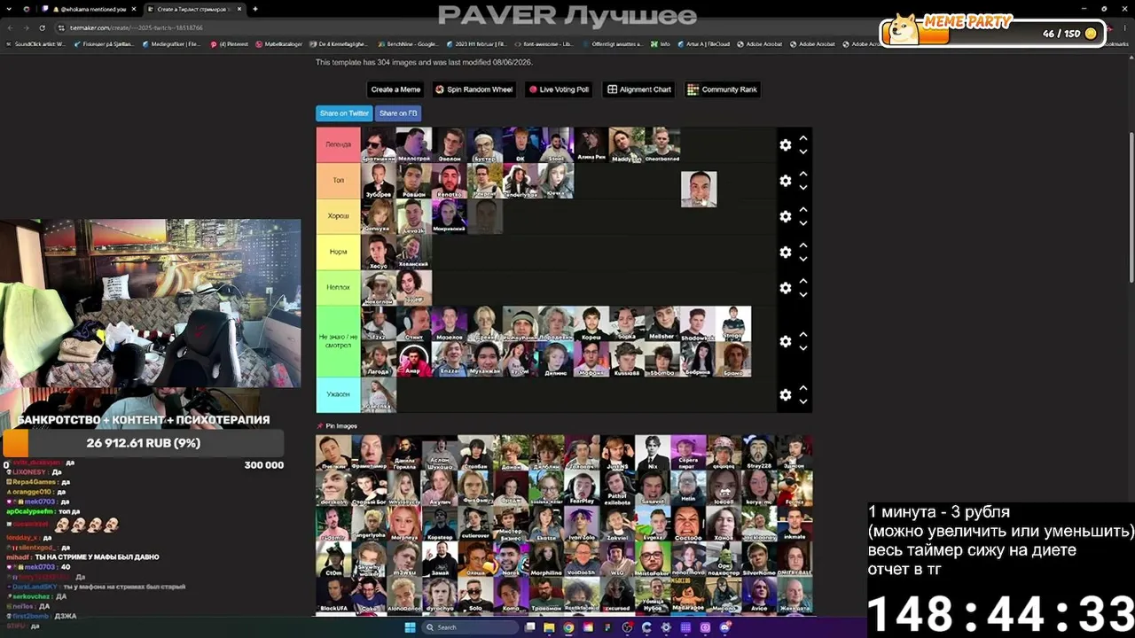Open settings gear for the Хорош tier

click(785, 216)
